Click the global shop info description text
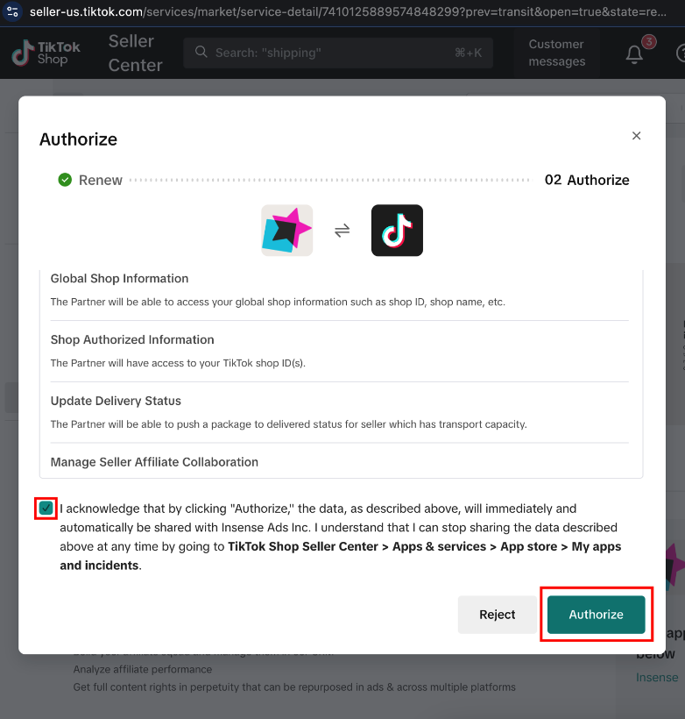685x719 pixels. point(278,303)
